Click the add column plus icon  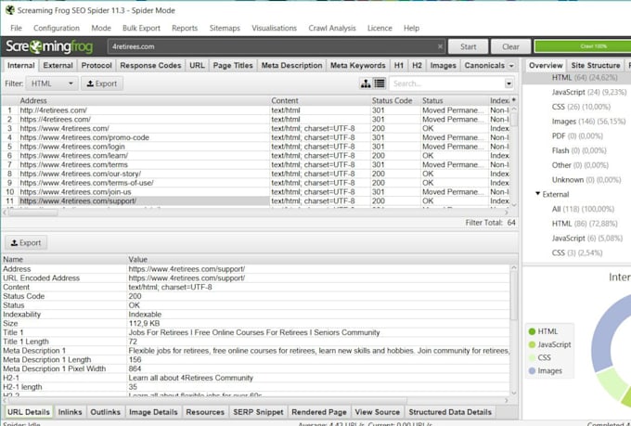click(513, 100)
